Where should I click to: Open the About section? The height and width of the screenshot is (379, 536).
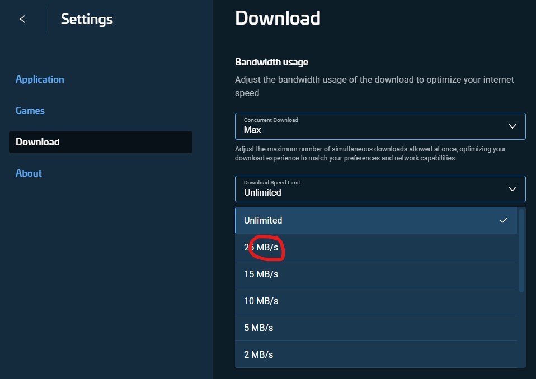click(x=29, y=173)
